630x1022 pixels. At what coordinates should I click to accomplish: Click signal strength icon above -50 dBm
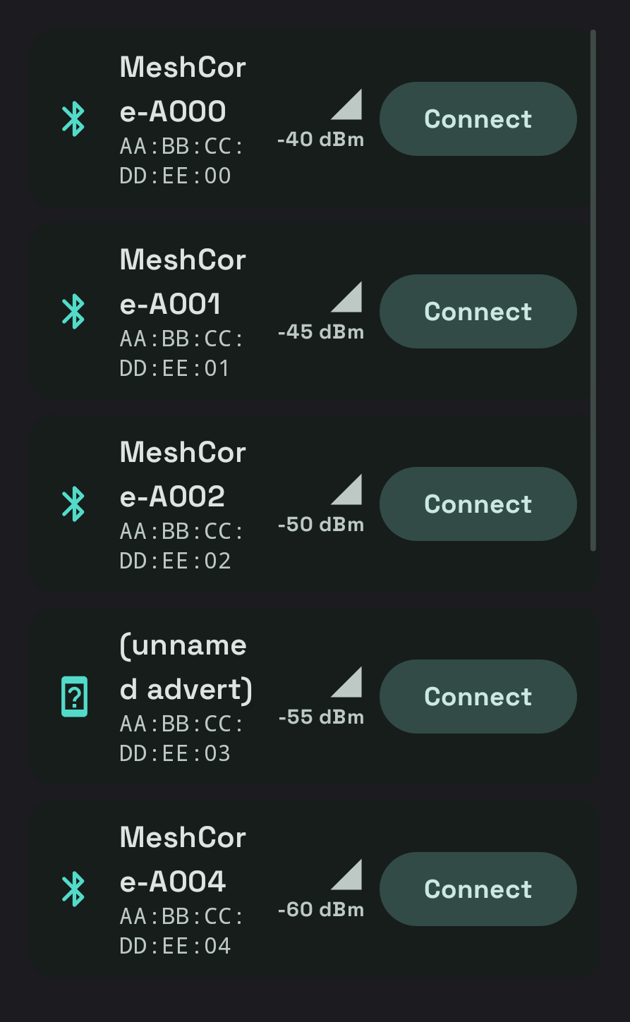[346, 489]
